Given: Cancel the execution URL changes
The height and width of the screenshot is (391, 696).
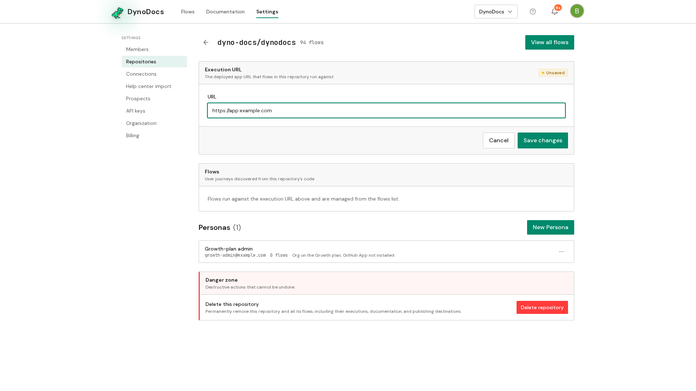Looking at the screenshot, I should pyautogui.click(x=499, y=140).
